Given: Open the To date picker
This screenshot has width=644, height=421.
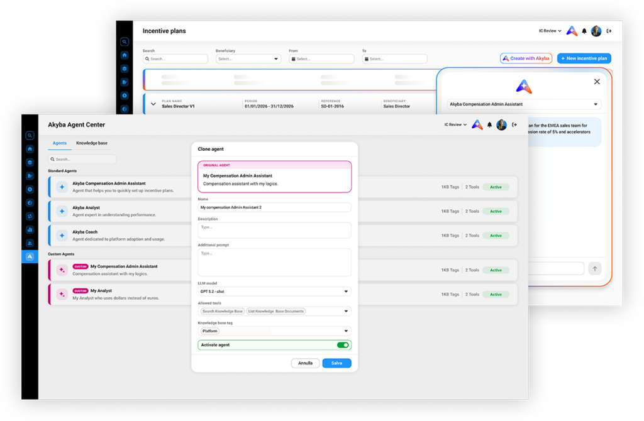Looking at the screenshot, I should pyautogui.click(x=395, y=58).
